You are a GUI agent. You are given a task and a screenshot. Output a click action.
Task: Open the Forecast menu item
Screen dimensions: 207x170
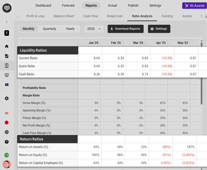[x=68, y=5]
